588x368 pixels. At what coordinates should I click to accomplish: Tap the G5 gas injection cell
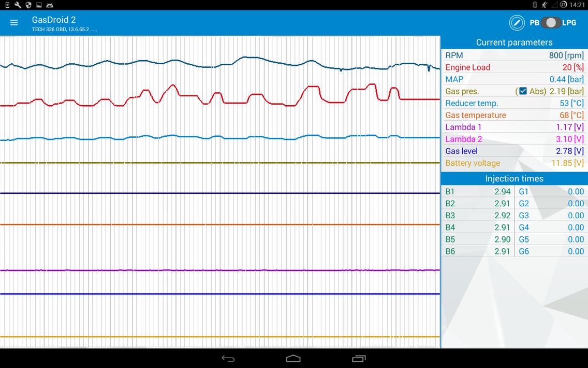pyautogui.click(x=551, y=239)
